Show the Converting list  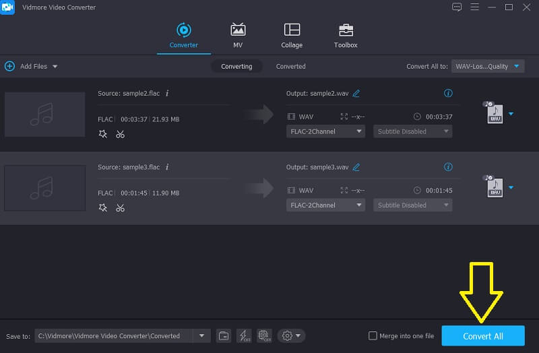pyautogui.click(x=236, y=66)
